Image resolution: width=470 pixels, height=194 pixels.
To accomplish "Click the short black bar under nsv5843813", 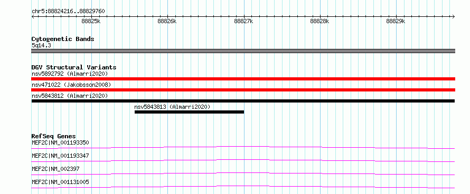I will click(x=189, y=112).
